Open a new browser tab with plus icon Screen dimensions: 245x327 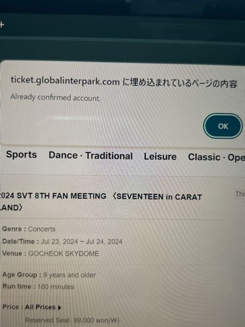pos(2,25)
